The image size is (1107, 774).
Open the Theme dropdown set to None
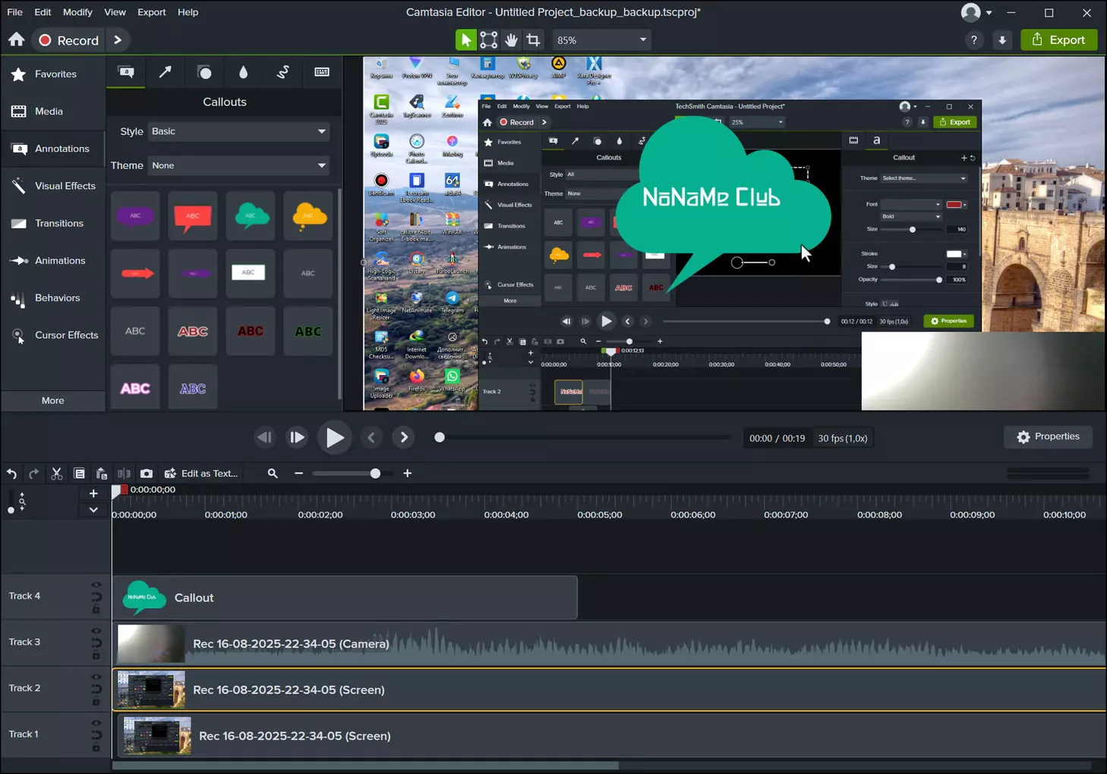point(239,165)
